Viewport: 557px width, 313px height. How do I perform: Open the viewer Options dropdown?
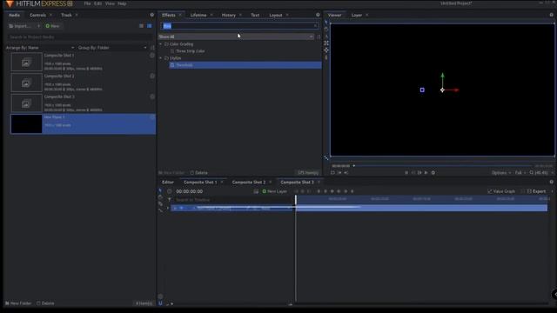pos(501,173)
